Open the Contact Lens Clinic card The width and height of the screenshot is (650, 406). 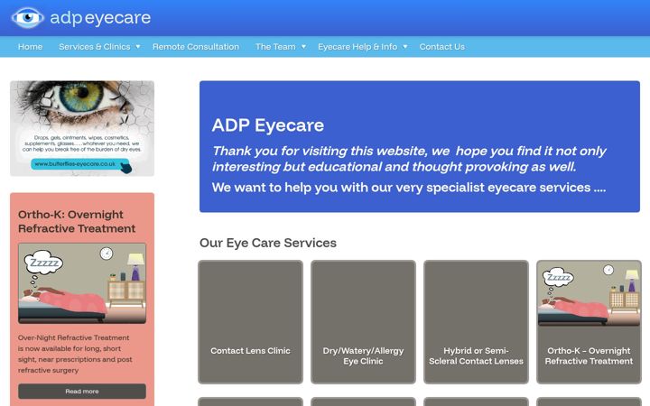[250, 322]
